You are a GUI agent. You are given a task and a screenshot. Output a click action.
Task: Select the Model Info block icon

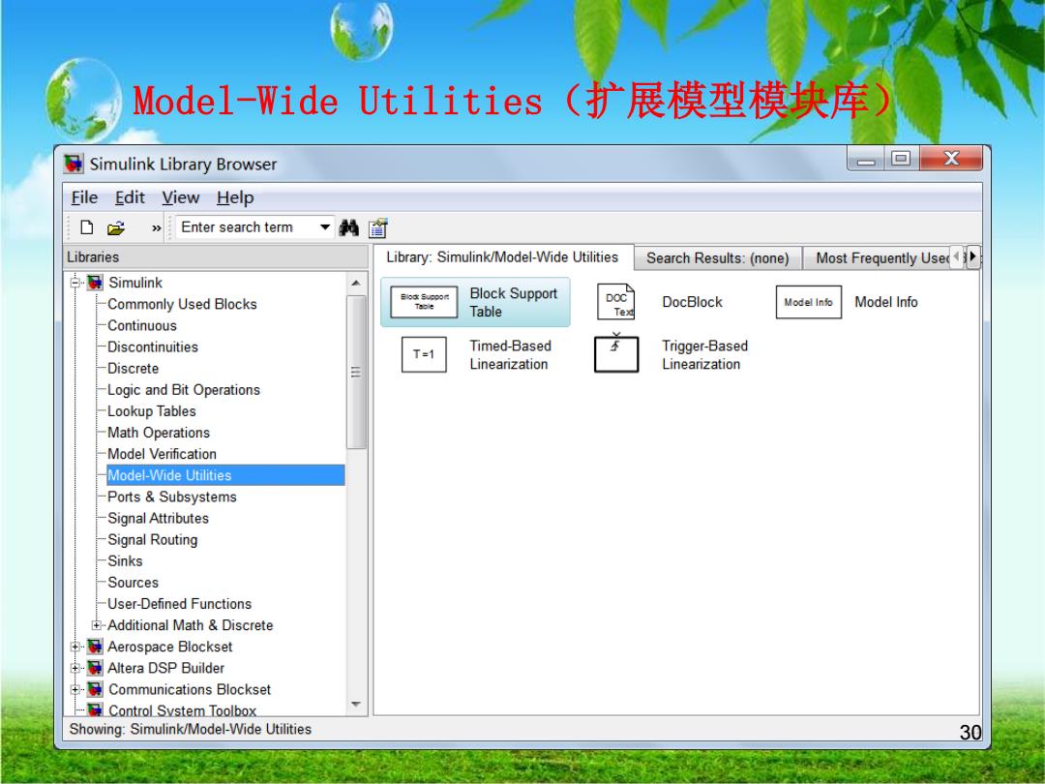pyautogui.click(x=808, y=302)
